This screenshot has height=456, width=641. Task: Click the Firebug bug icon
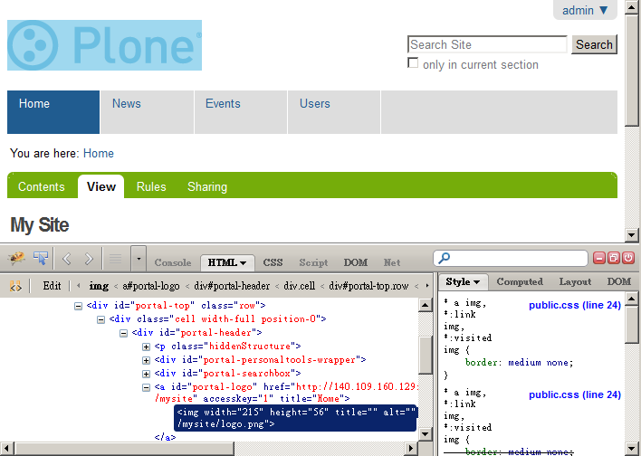coord(15,258)
